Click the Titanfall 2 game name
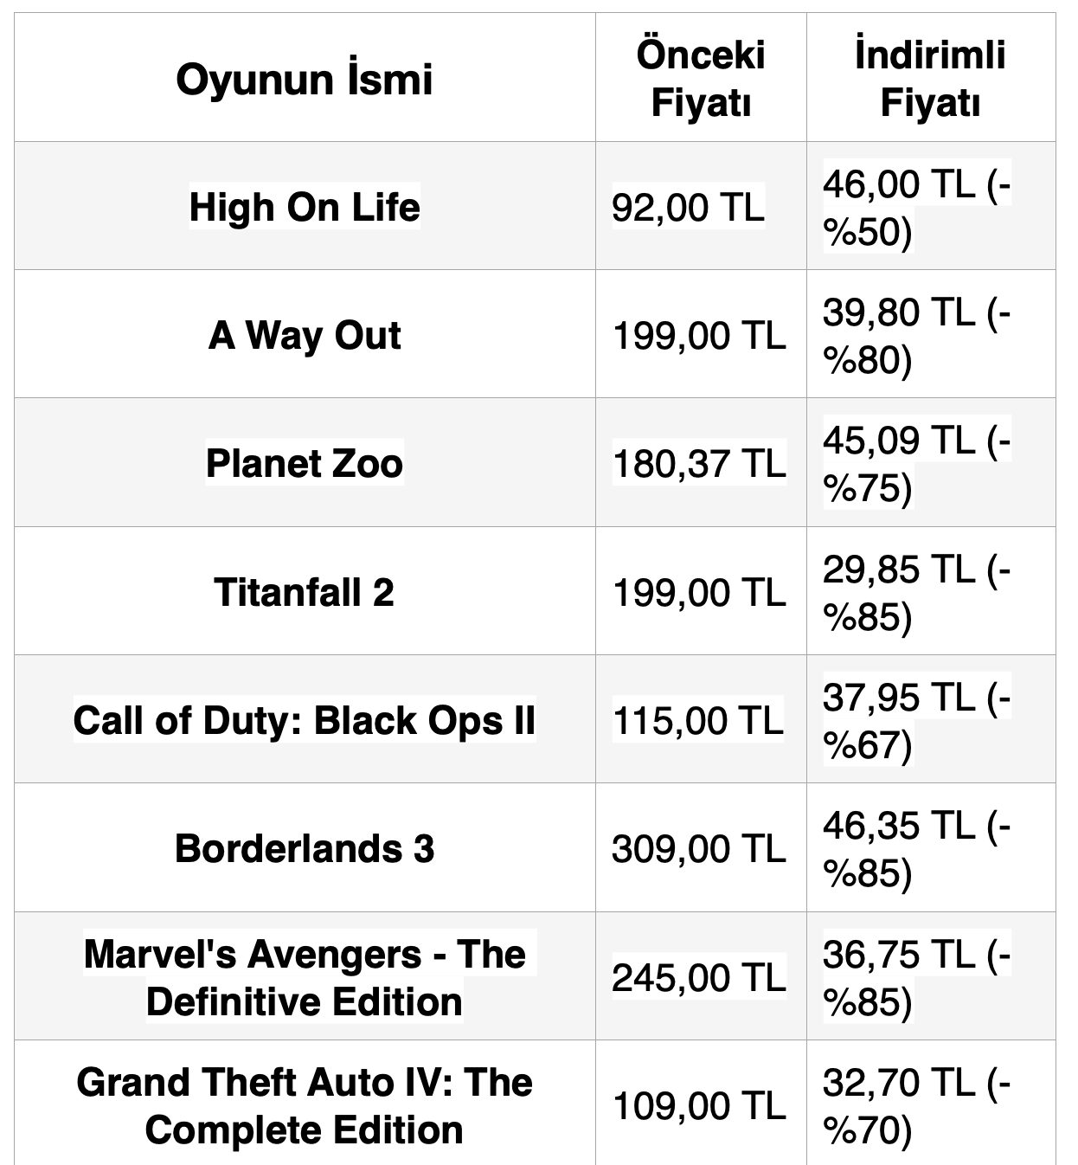The height and width of the screenshot is (1165, 1078). click(305, 592)
